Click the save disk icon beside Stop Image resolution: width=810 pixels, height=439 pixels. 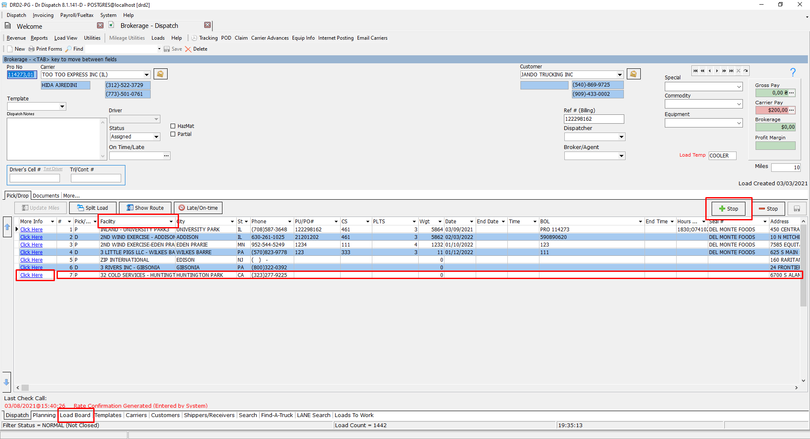click(x=796, y=209)
